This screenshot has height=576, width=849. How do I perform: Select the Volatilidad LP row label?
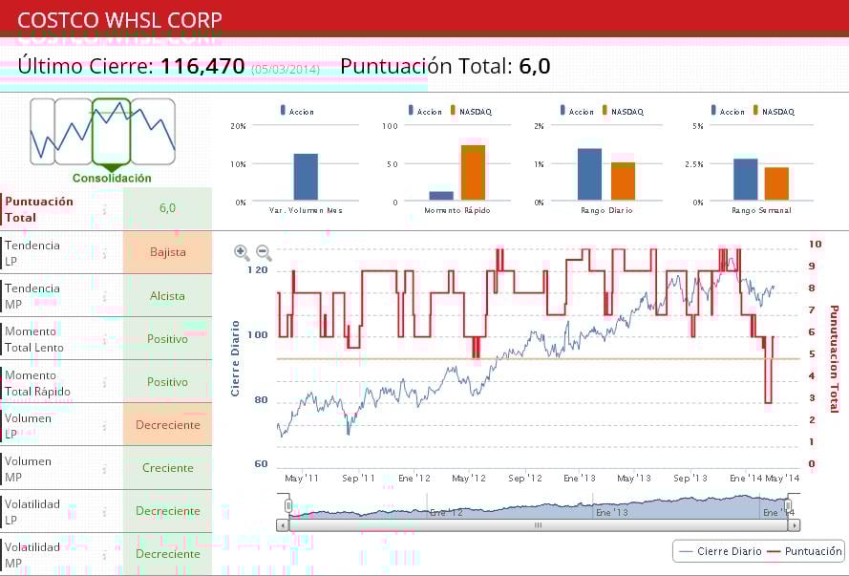(32, 512)
